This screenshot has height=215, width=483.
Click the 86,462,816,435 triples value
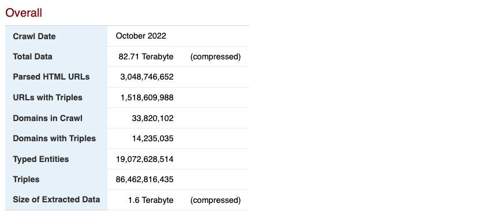tap(145, 179)
